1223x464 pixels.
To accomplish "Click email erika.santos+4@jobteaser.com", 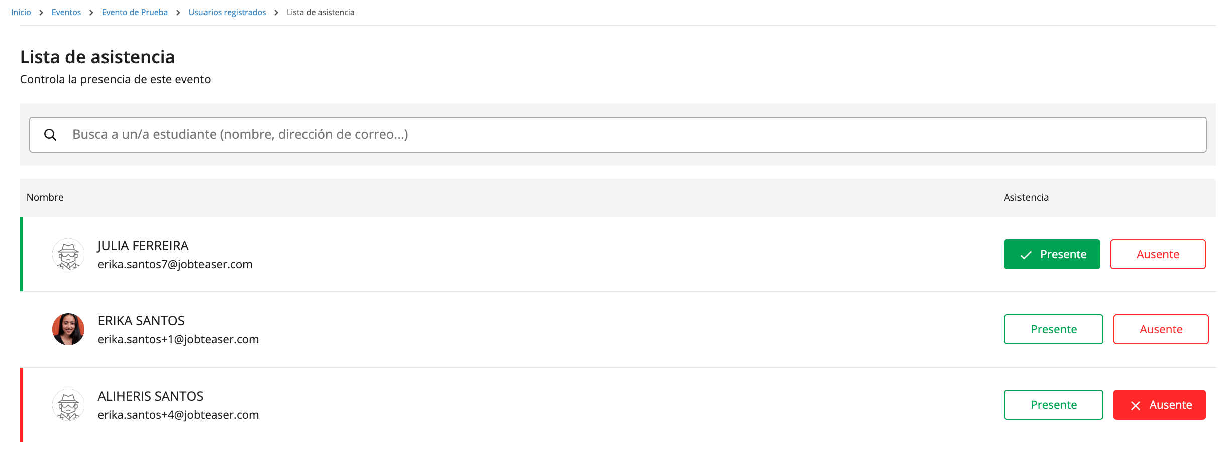I will tap(178, 415).
